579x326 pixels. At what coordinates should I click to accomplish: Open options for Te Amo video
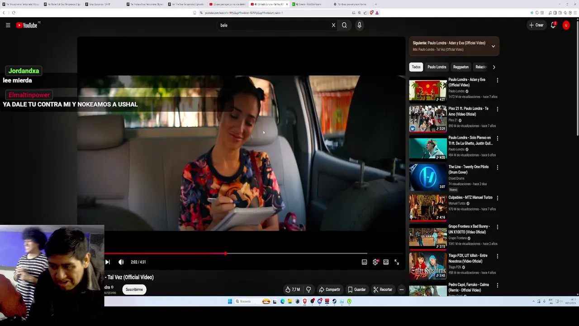coord(497,109)
